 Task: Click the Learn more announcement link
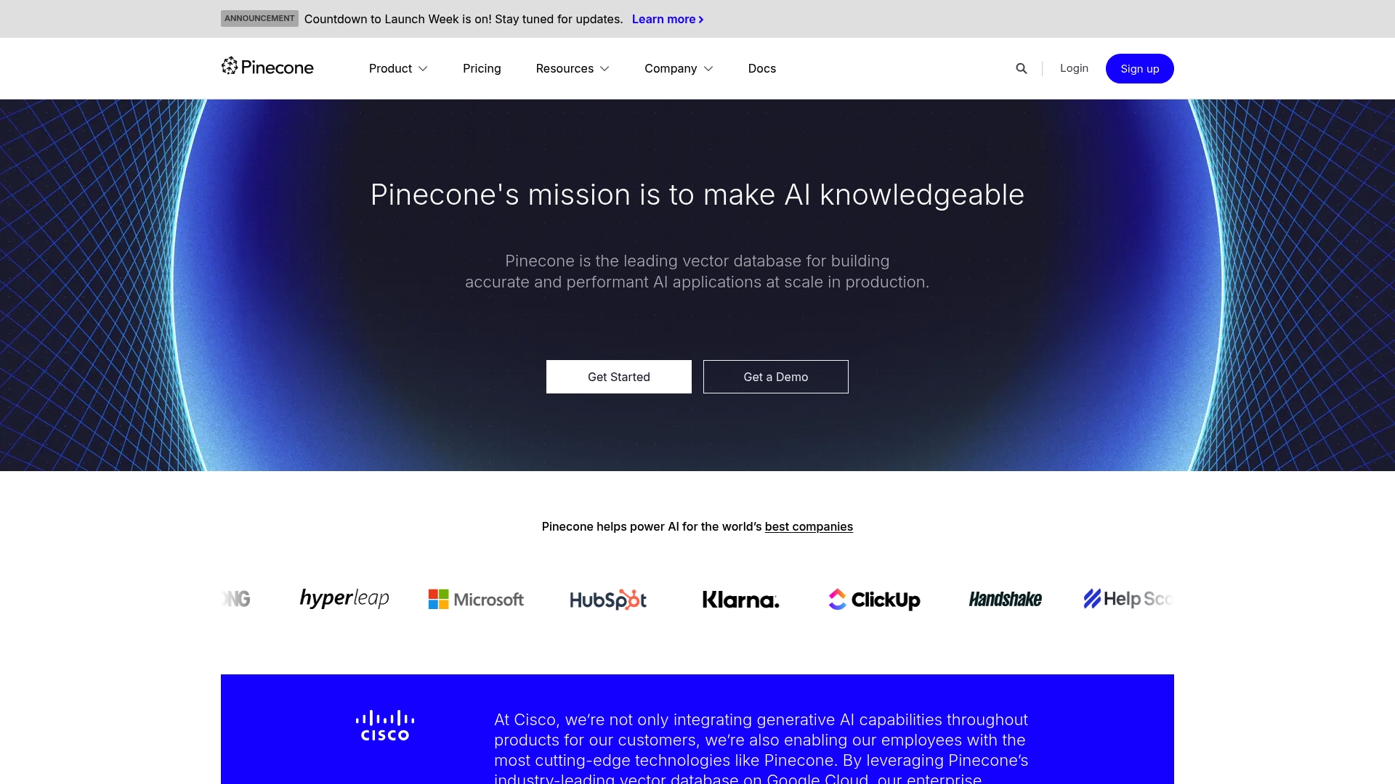668,18
